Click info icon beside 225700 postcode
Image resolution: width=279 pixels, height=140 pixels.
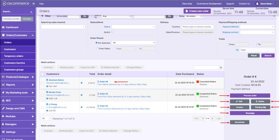[x=47, y=111]
